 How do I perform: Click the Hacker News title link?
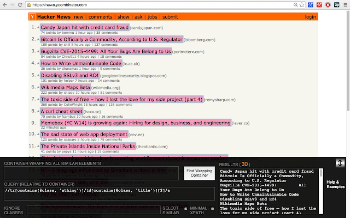pyautogui.click(x=54, y=17)
